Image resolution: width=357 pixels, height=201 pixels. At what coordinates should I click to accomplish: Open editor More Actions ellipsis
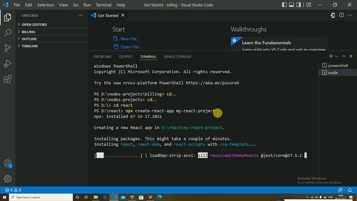[350, 15]
